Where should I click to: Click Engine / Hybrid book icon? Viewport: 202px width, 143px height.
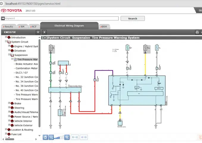click(12, 46)
